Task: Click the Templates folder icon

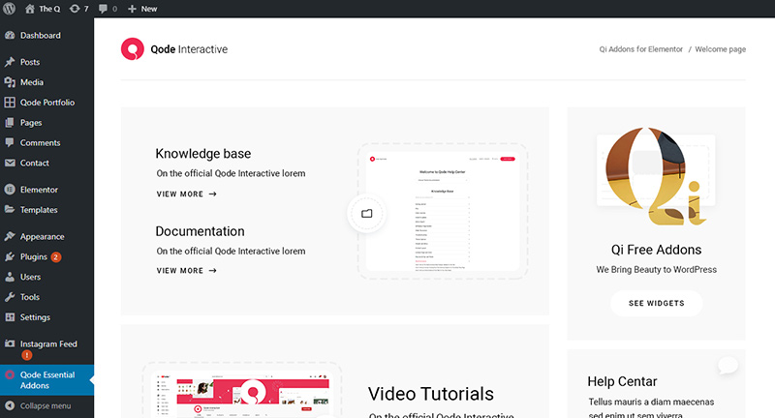Action: coord(10,209)
